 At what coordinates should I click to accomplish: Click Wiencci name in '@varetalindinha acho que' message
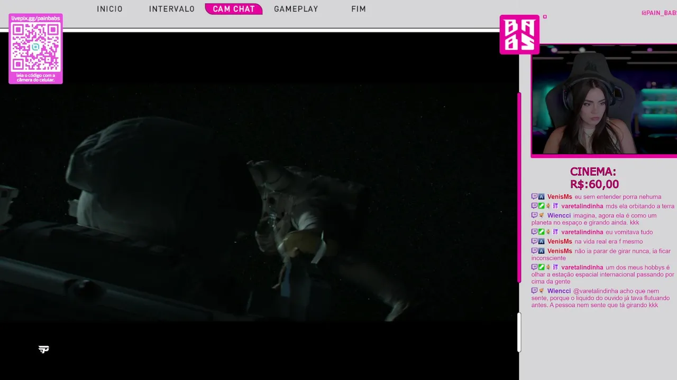click(559, 291)
